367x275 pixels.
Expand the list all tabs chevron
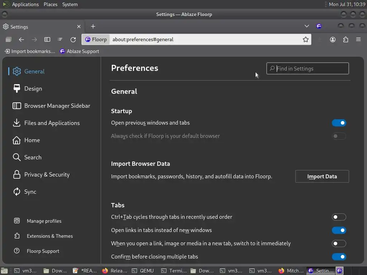pos(307,26)
